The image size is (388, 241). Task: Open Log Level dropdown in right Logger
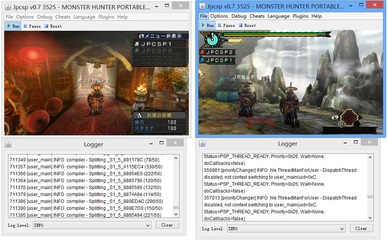click(286, 229)
